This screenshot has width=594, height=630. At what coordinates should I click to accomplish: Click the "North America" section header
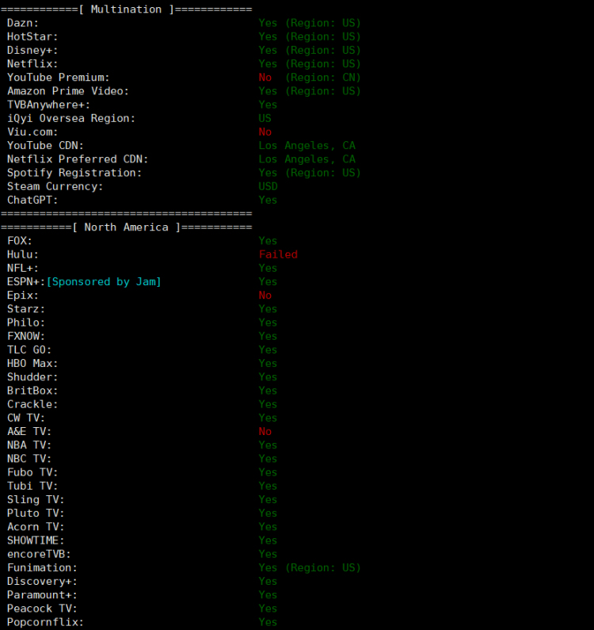[x=126, y=227]
